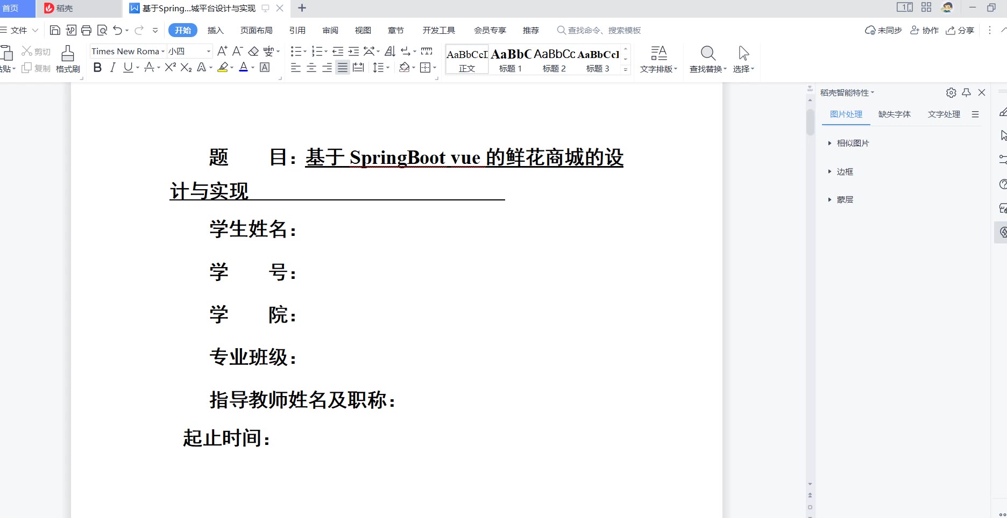1007x518 pixels.
Task: Toggle Bold formatting
Action: 97,67
